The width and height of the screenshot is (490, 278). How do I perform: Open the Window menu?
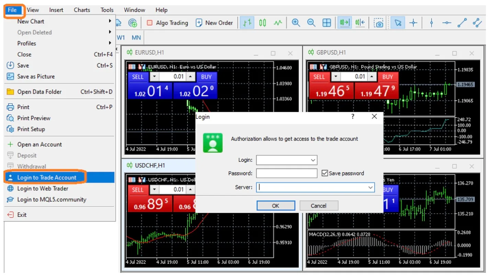[x=134, y=10]
